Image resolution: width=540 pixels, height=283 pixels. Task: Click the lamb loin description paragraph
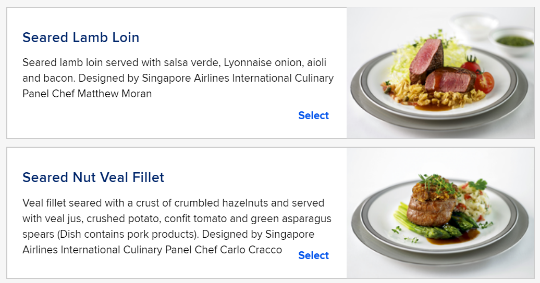pos(178,78)
